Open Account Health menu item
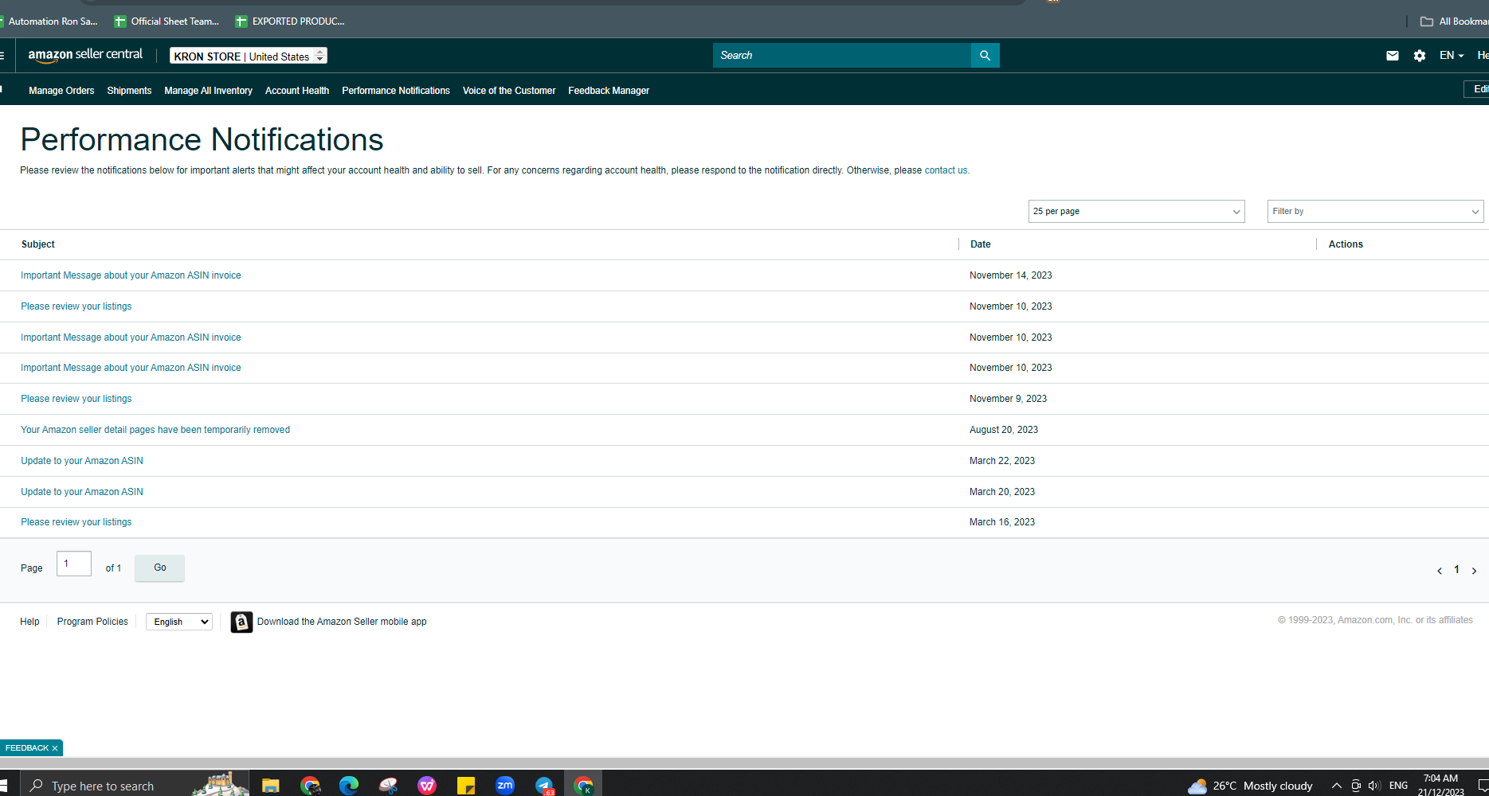Viewport: 1489px width, 796px height. tap(297, 91)
